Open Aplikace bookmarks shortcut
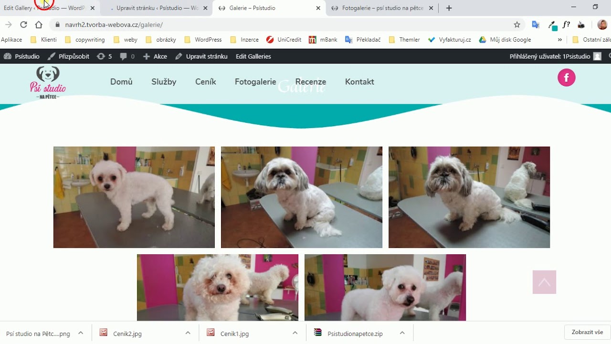 pos(11,40)
